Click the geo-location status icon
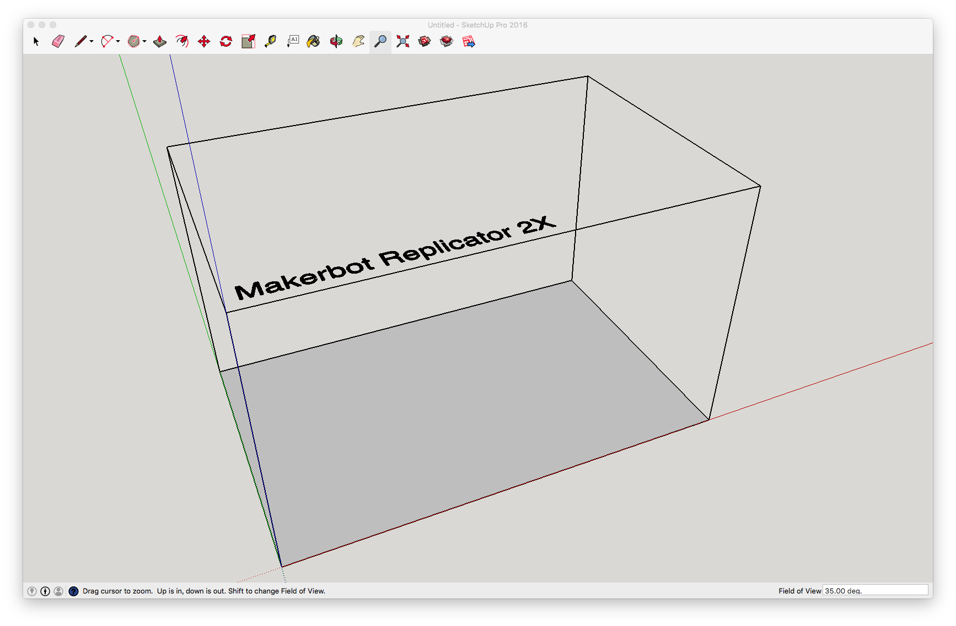The height and width of the screenshot is (626, 956). [x=32, y=591]
